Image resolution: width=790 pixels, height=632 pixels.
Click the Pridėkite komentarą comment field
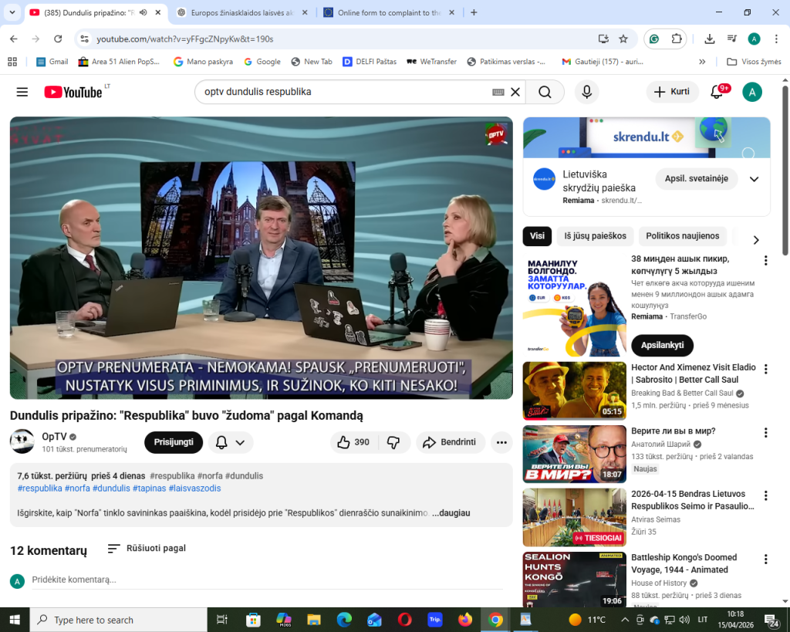[267, 580]
